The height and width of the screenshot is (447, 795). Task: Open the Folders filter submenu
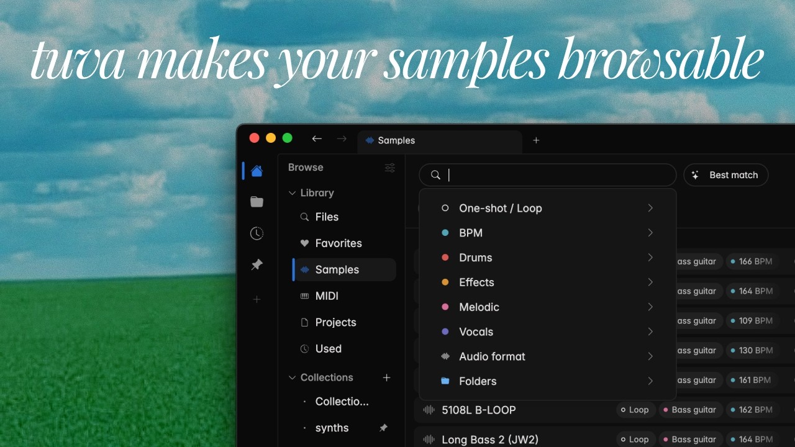coord(547,381)
